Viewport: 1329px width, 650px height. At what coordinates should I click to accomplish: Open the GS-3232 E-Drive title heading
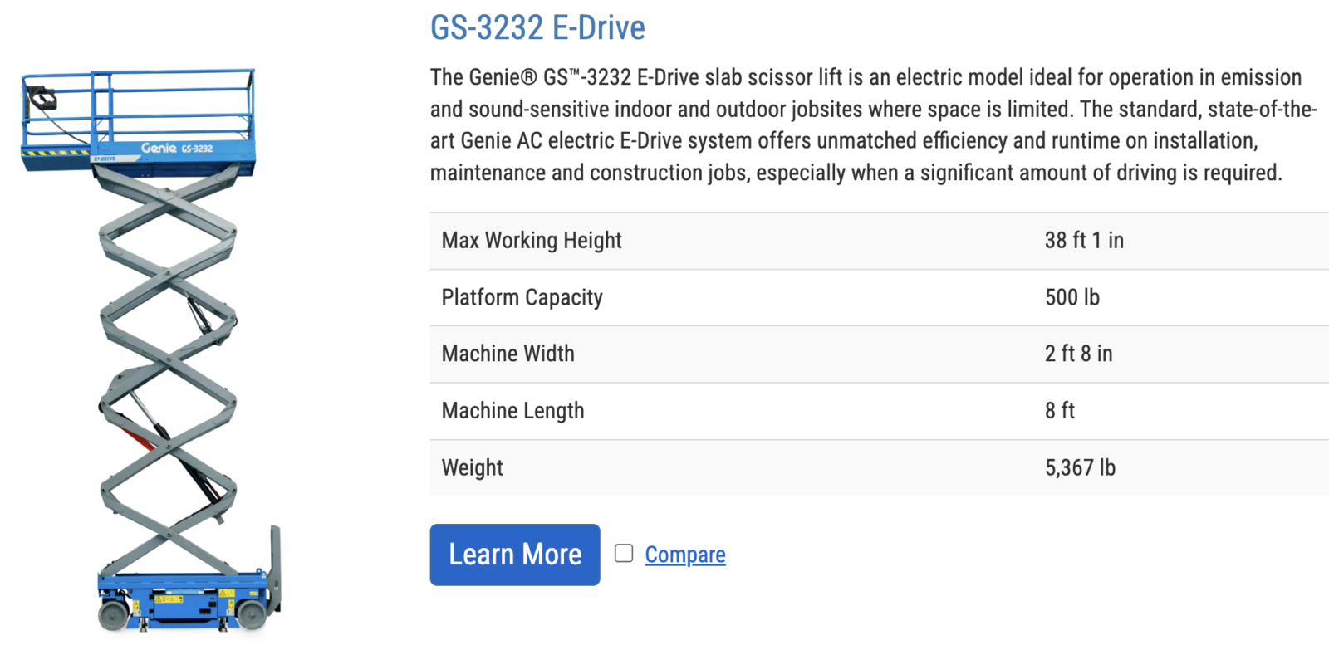(x=537, y=28)
